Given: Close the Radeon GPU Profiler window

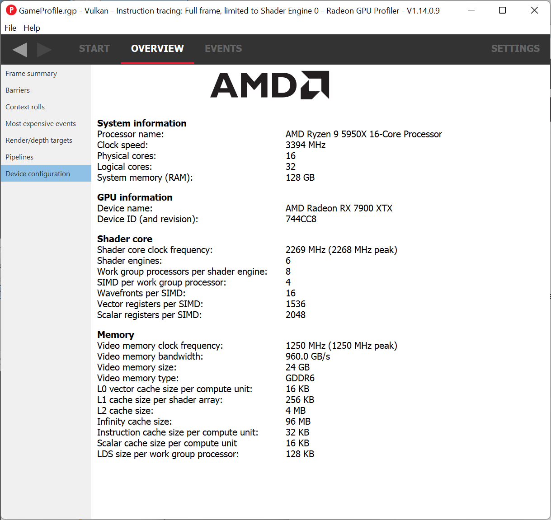Looking at the screenshot, I should tap(534, 10).
